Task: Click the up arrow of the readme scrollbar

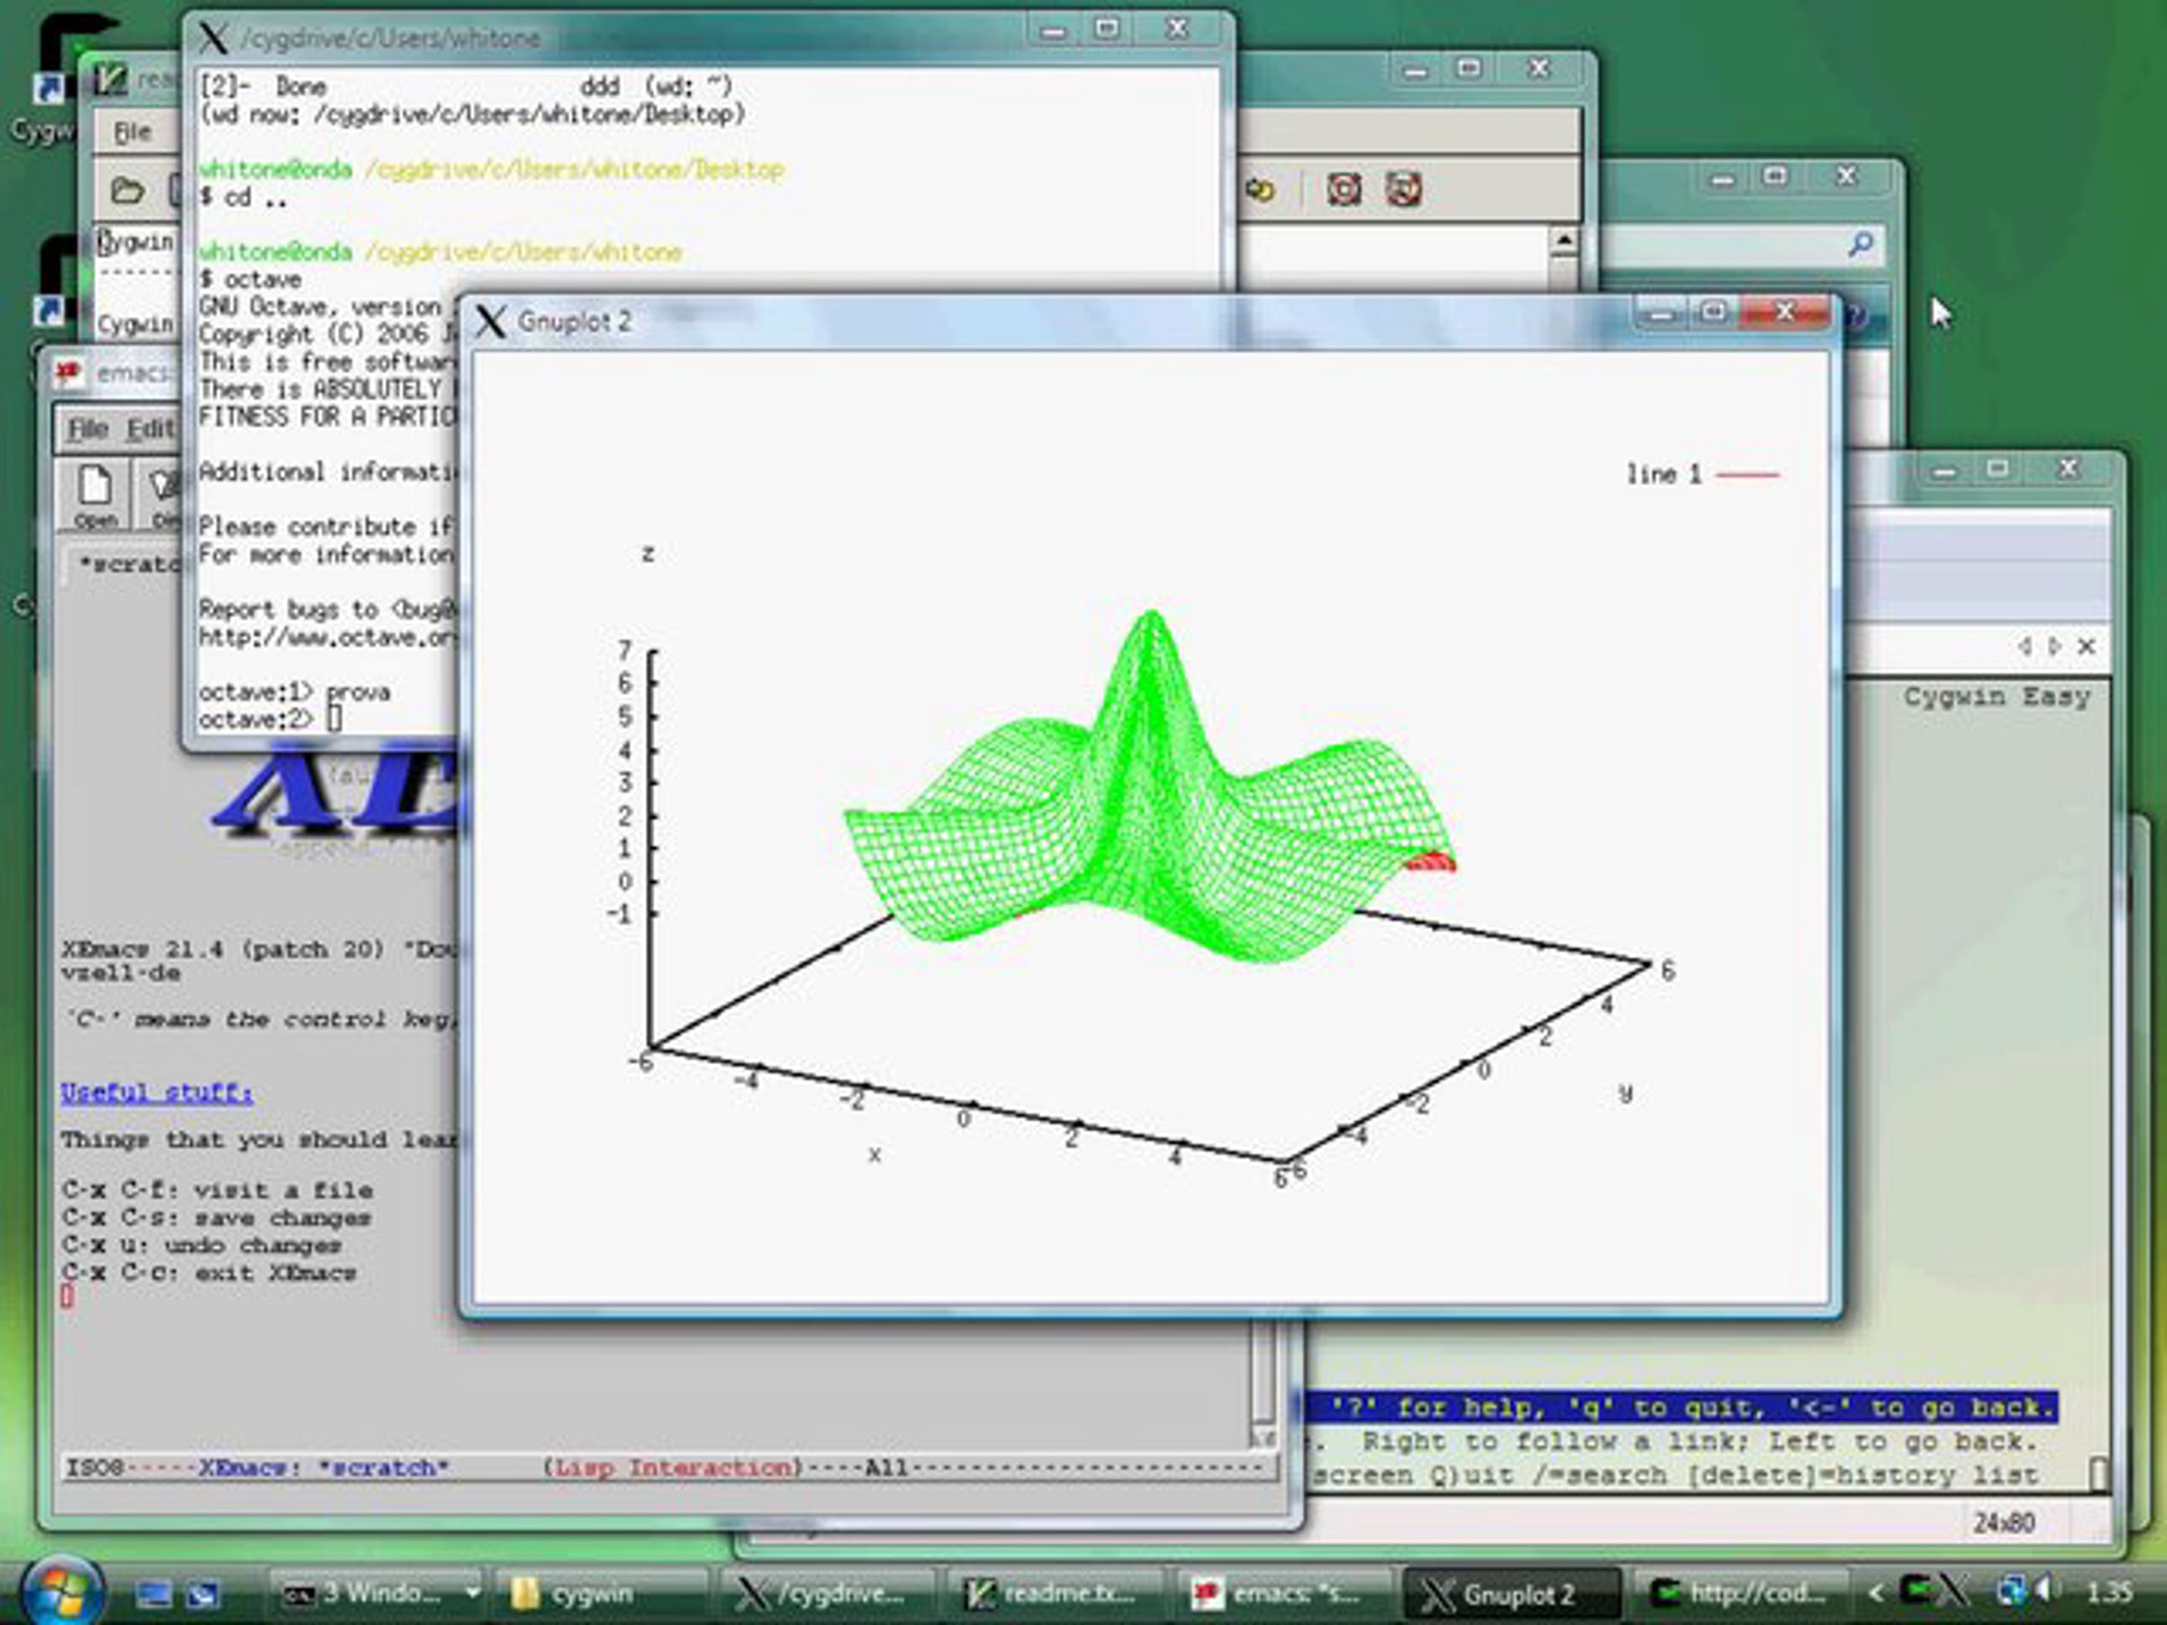Action: [x=1564, y=240]
